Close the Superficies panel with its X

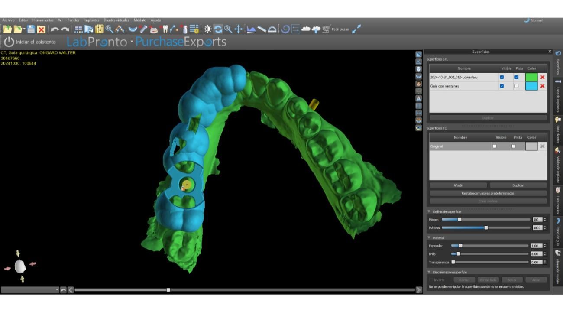coord(550,52)
